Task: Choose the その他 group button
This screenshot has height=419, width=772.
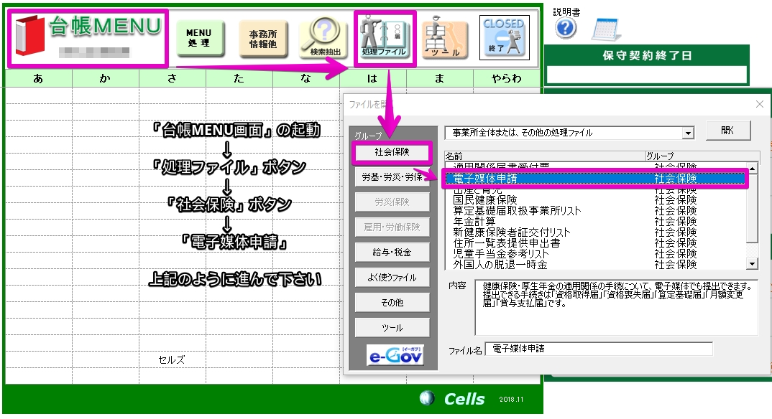Action: point(392,303)
